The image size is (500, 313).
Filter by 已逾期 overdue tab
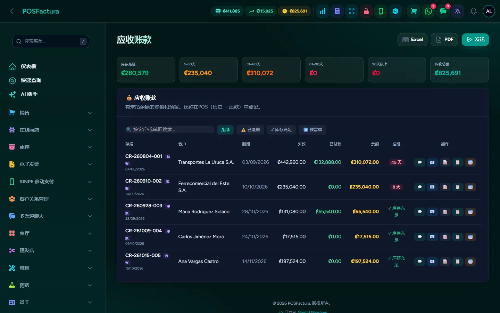[250, 130]
